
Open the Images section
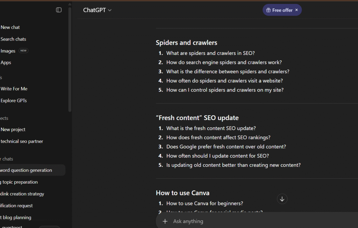pyautogui.click(x=8, y=51)
